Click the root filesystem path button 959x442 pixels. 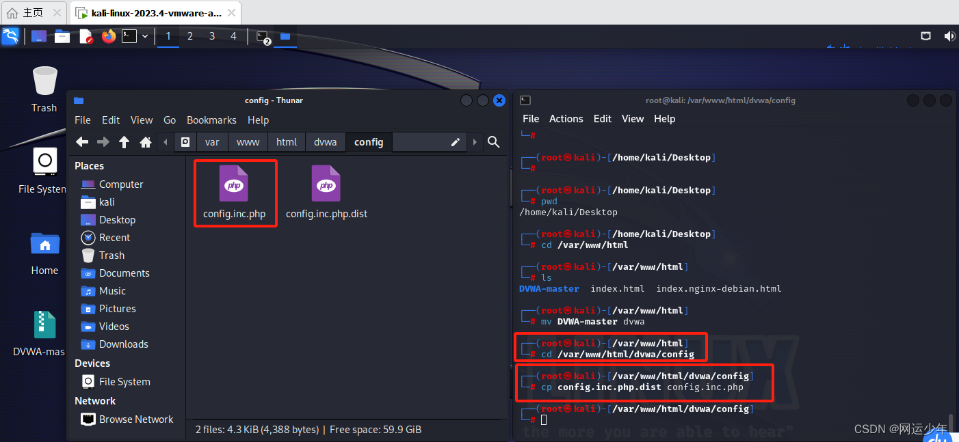185,142
